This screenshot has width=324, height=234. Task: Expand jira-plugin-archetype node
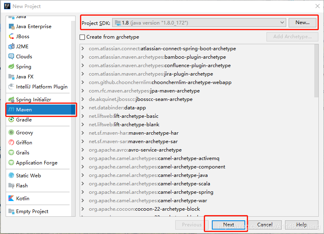coord(83,74)
